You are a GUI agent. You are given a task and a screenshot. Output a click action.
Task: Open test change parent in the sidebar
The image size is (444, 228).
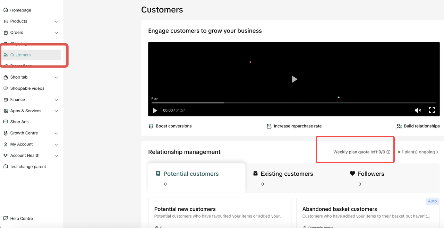click(x=28, y=167)
